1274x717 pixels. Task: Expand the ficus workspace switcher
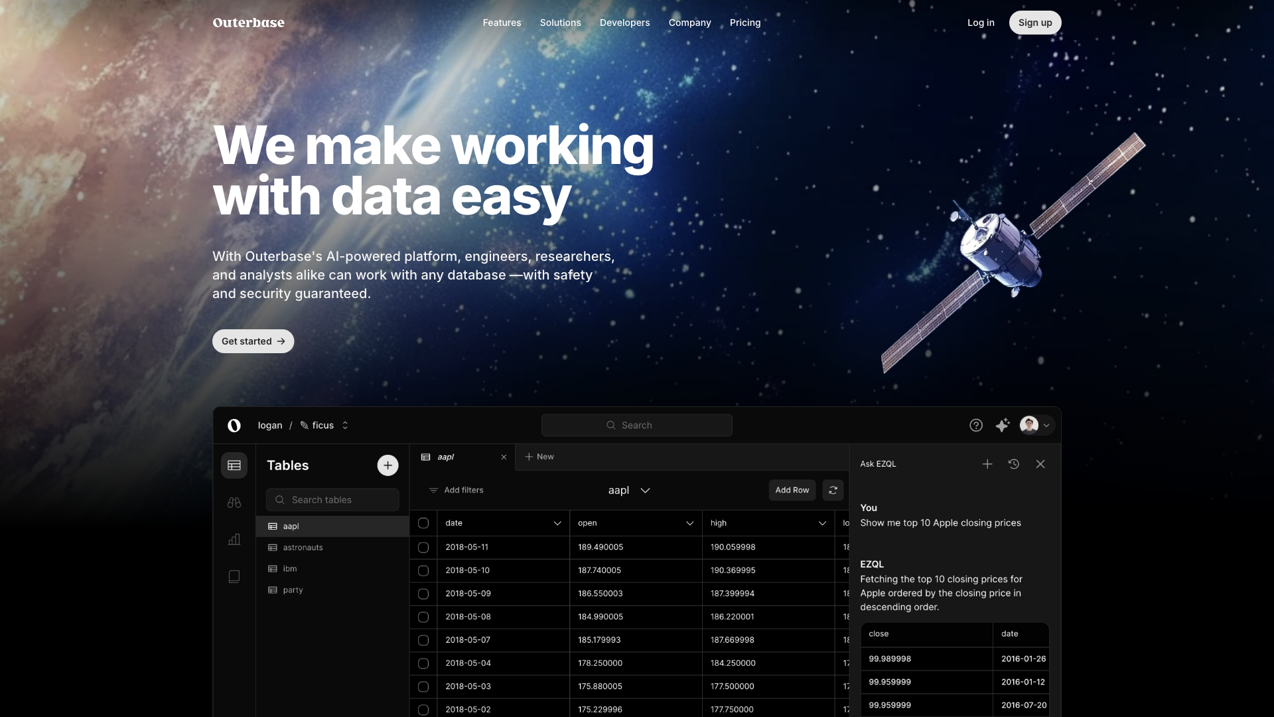click(345, 425)
